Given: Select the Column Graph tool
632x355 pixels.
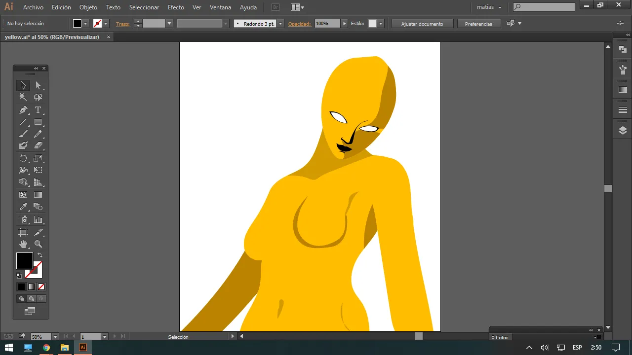Looking at the screenshot, I should [38, 219].
